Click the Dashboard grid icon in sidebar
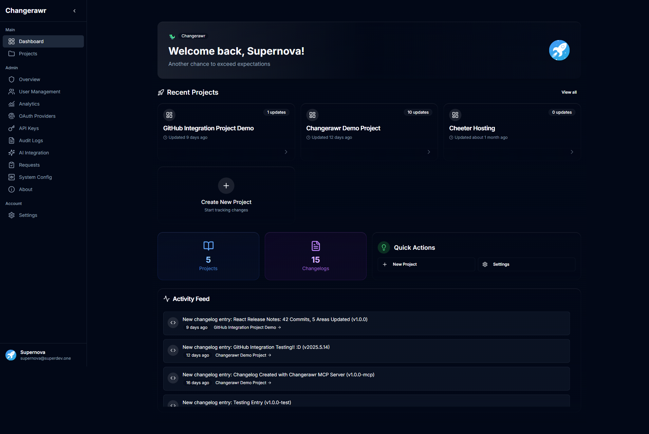Image resolution: width=649 pixels, height=434 pixels. point(12,41)
